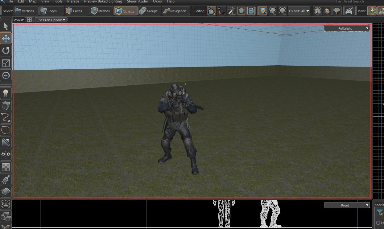Image resolution: width=384 pixels, height=229 pixels.
Task: Choose the light bulb Entity tool
Action: [x=6, y=93]
